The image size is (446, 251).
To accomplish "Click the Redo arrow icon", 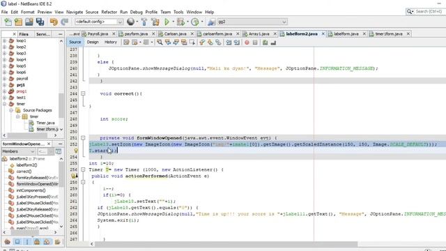I will tap(65, 22).
